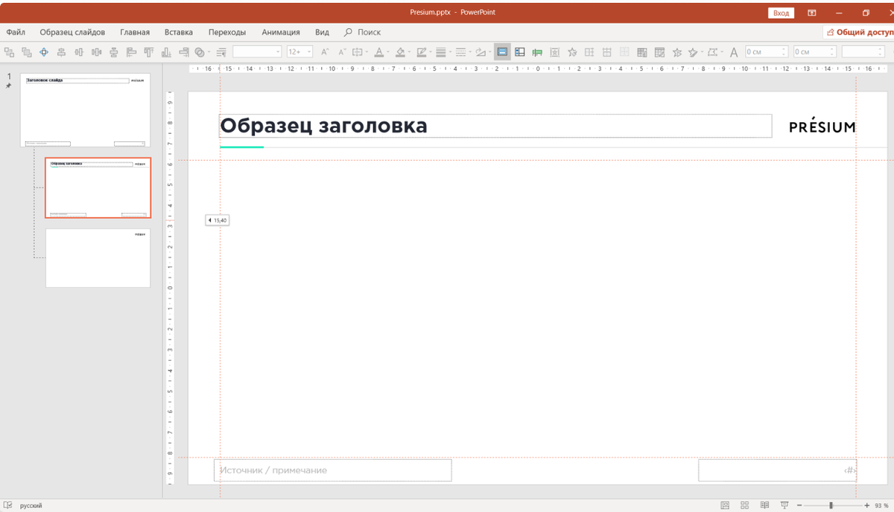The height and width of the screenshot is (512, 894).
Task: Start slideshow from status bar icon
Action: [784, 505]
